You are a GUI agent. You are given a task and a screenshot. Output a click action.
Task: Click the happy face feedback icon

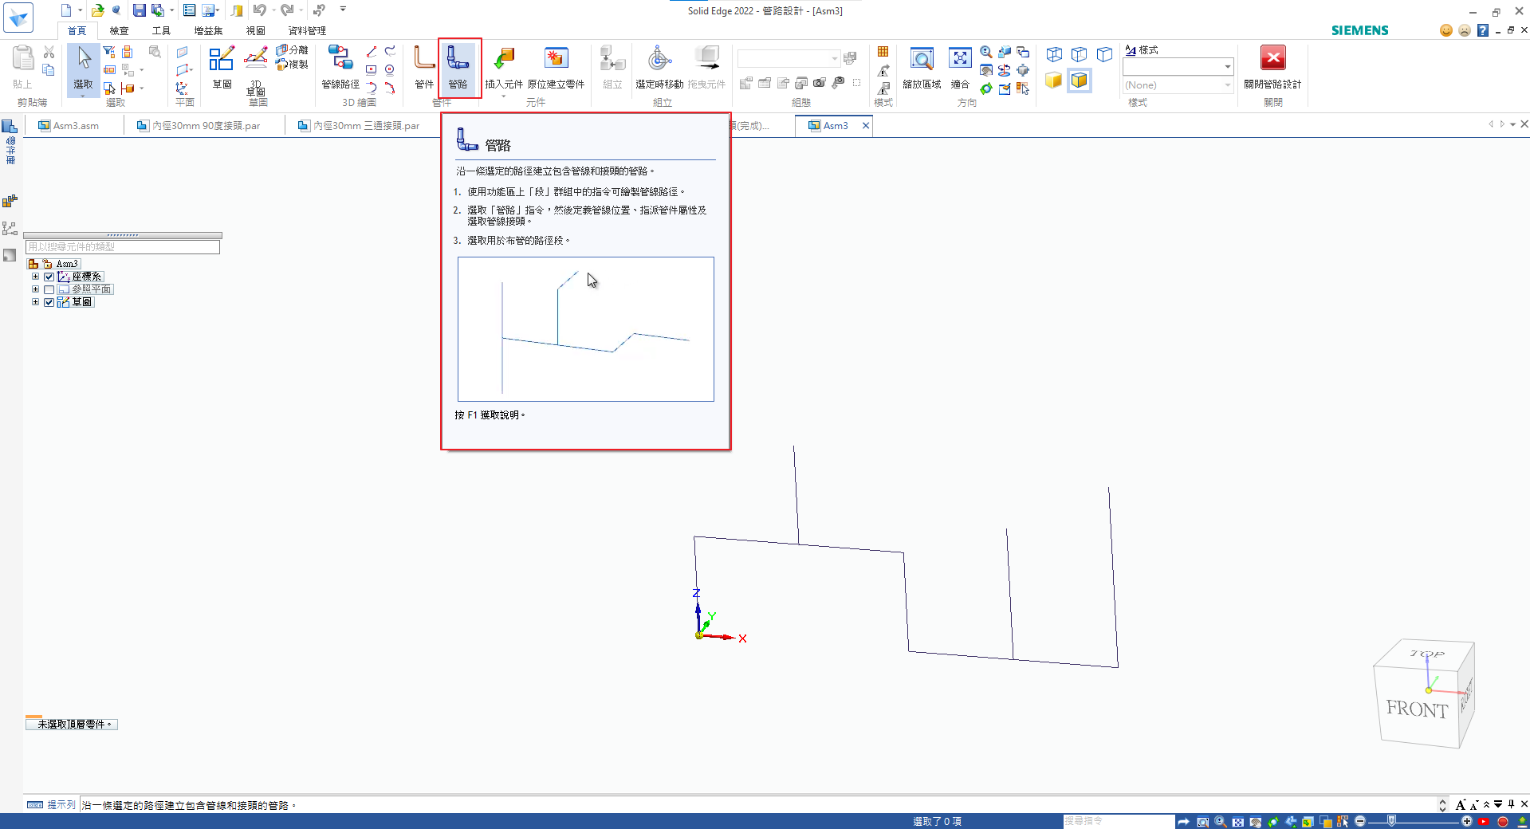(1446, 30)
